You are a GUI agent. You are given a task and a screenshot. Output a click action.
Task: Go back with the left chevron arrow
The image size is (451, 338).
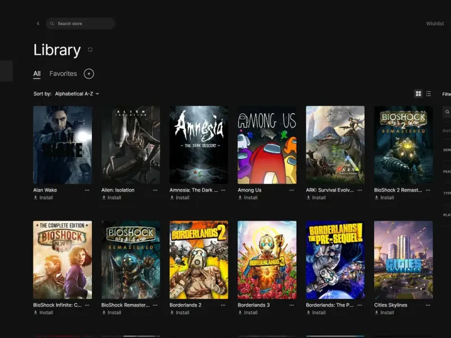click(x=38, y=24)
